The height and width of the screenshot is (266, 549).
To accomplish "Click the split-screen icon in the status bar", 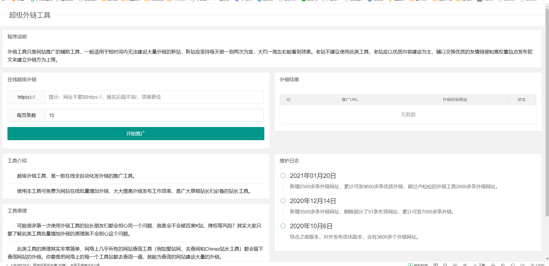I will click(x=512, y=264).
